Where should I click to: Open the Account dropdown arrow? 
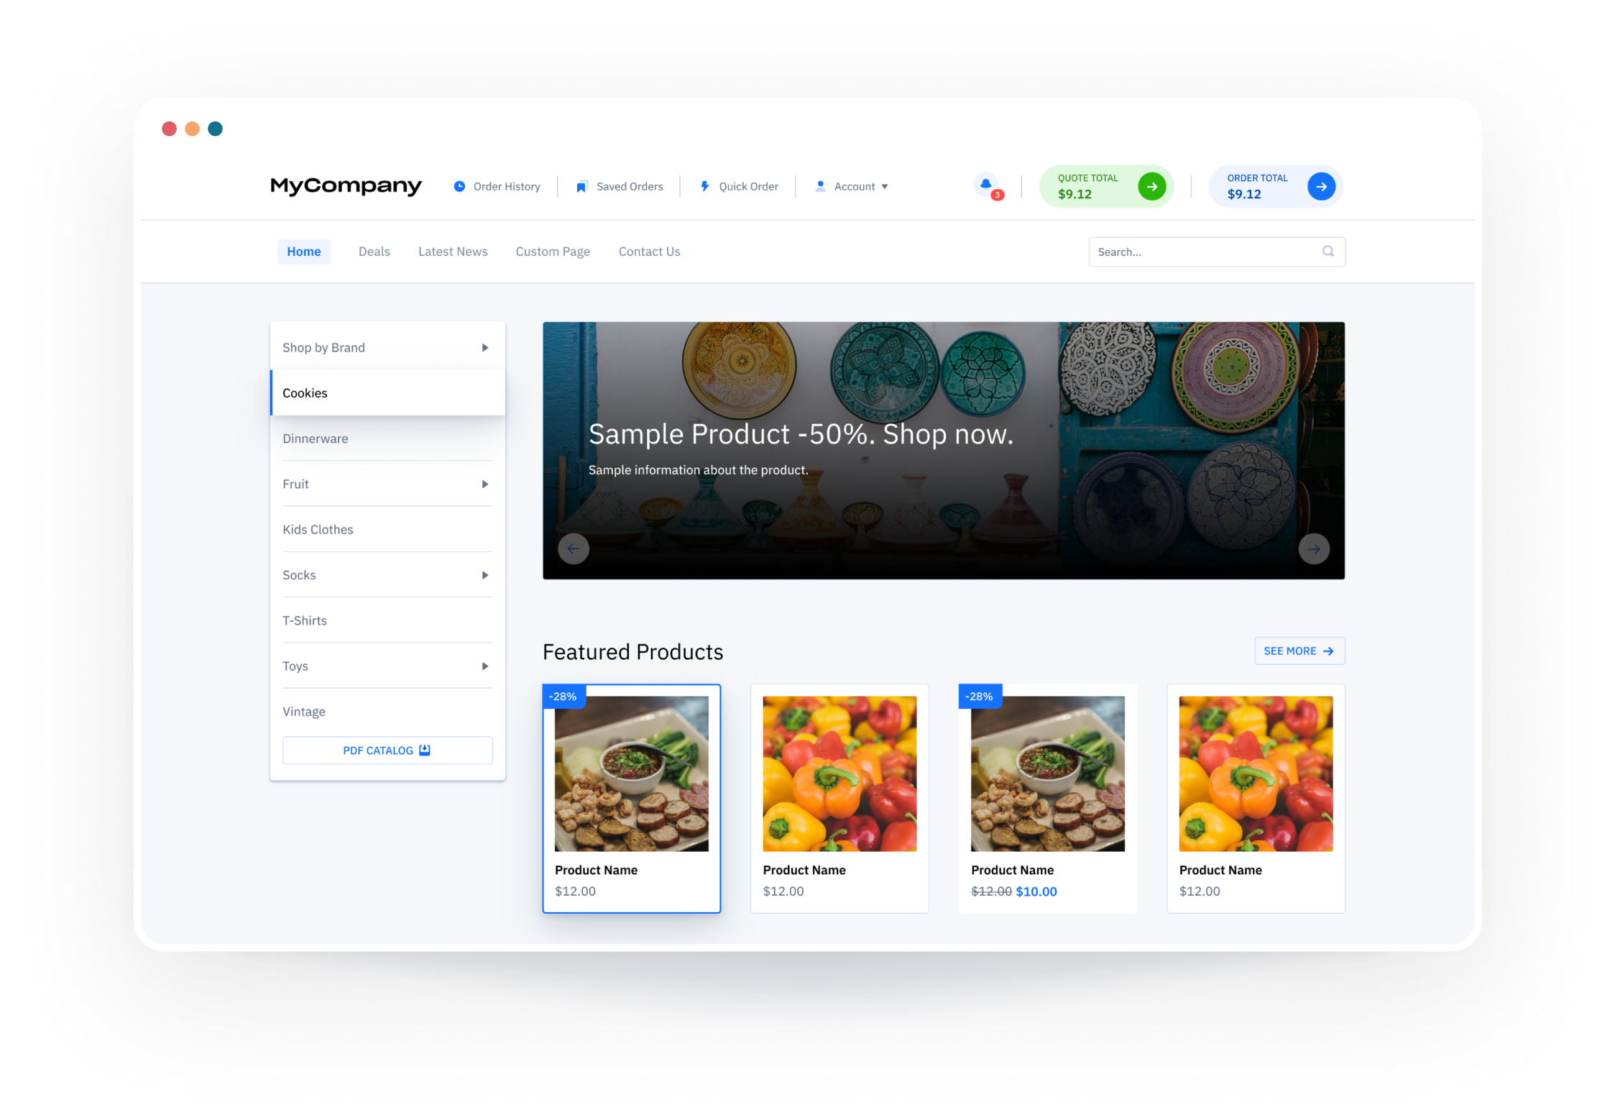(885, 187)
